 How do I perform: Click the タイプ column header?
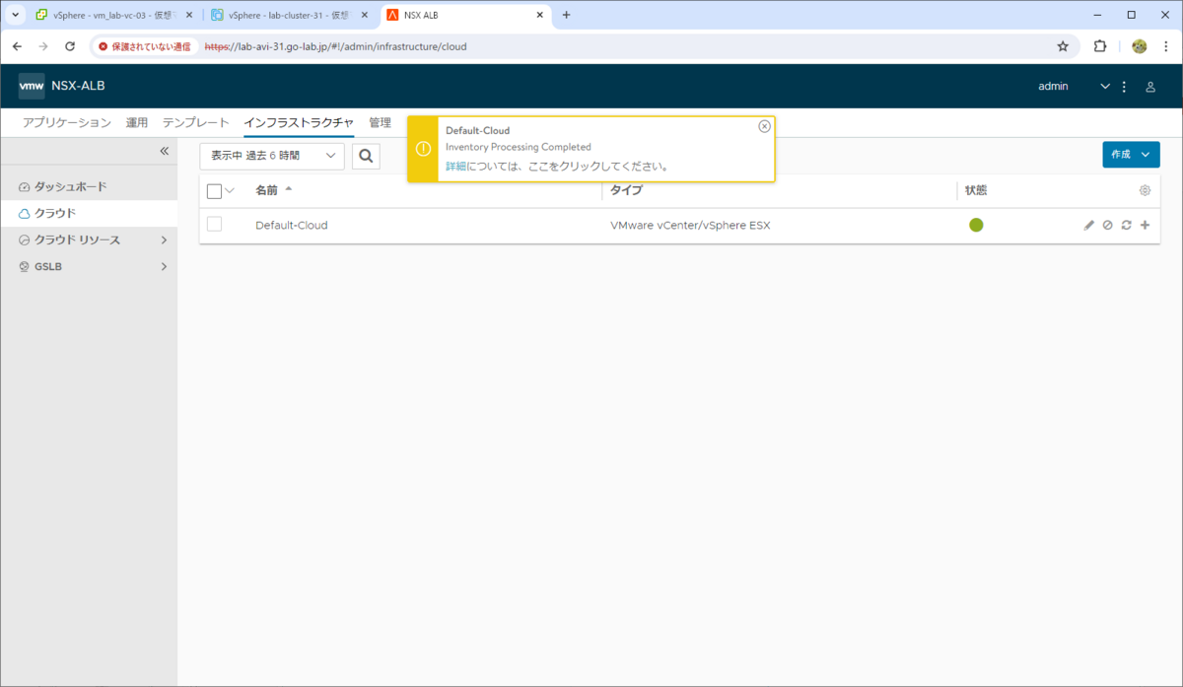point(626,190)
